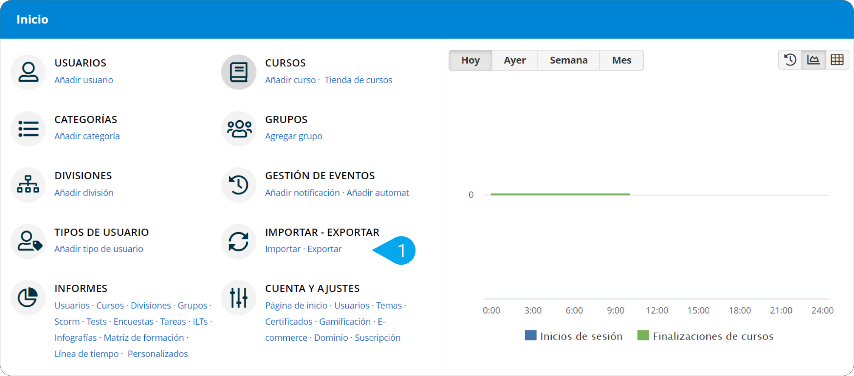The width and height of the screenshot is (854, 376).
Task: Switch chart to the Ayer tab
Action: (515, 60)
